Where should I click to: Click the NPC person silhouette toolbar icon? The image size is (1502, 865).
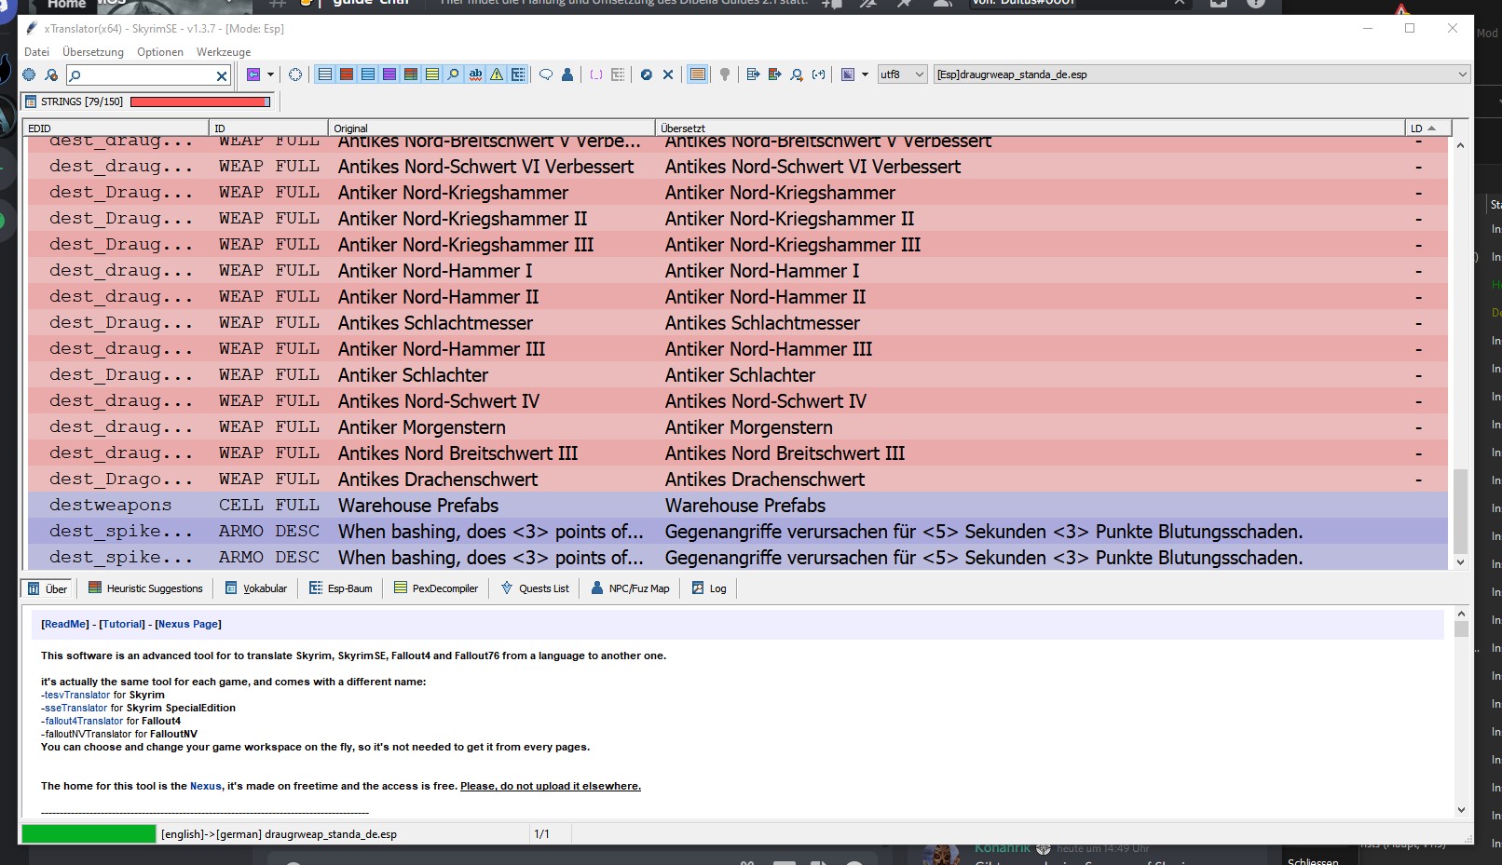pos(567,74)
